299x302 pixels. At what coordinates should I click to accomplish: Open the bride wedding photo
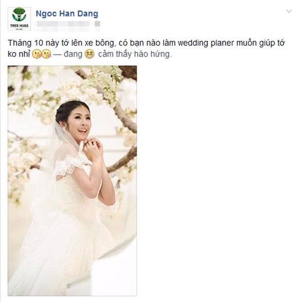[x=72, y=181]
